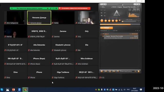Select the Enigma - Beyond The Invisible track row
The image size is (164, 92).
(121, 37)
